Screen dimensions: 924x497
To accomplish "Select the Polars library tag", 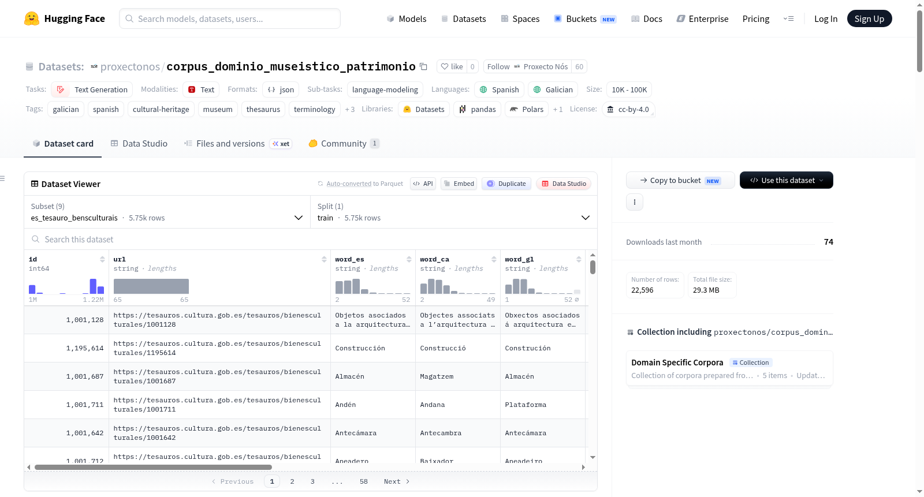I will tap(527, 109).
